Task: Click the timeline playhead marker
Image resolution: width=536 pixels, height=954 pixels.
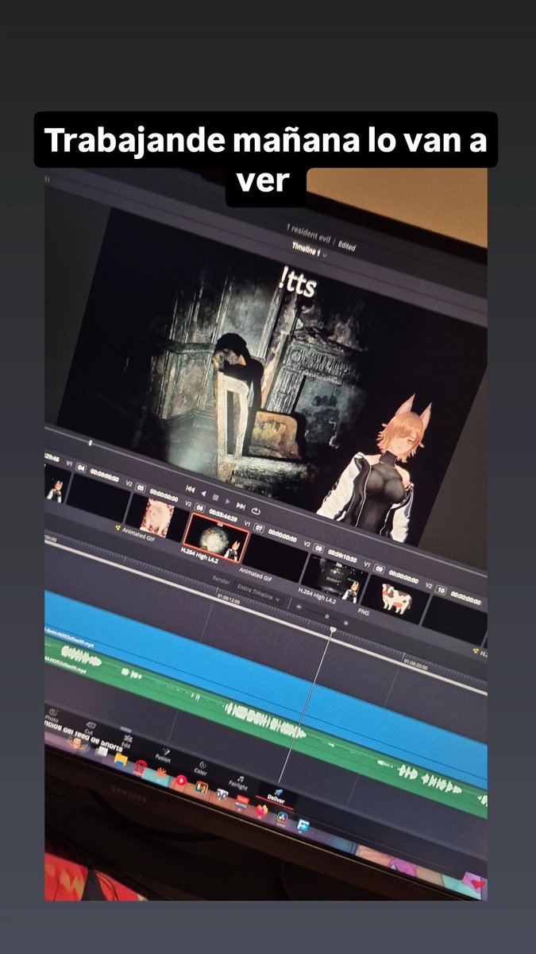Action: [x=333, y=630]
